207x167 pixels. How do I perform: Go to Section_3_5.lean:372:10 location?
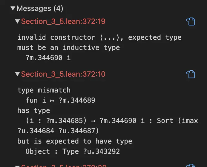(63, 74)
